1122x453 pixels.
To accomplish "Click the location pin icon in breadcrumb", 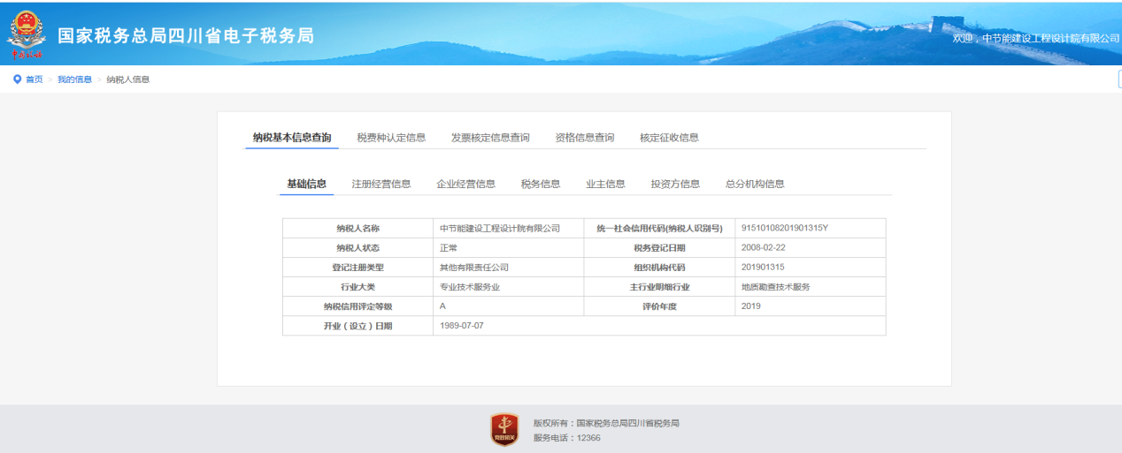I will (x=17, y=79).
